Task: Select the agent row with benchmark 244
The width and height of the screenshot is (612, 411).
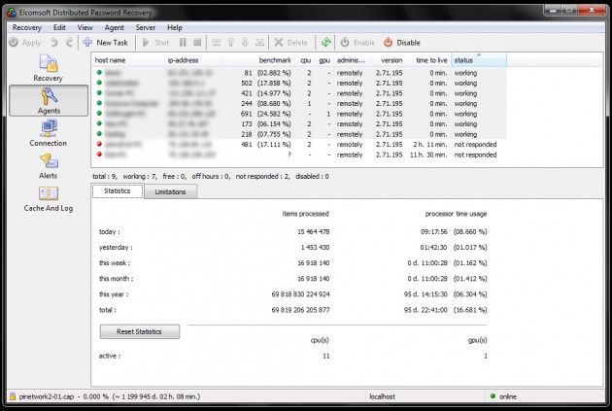Action: pos(299,103)
